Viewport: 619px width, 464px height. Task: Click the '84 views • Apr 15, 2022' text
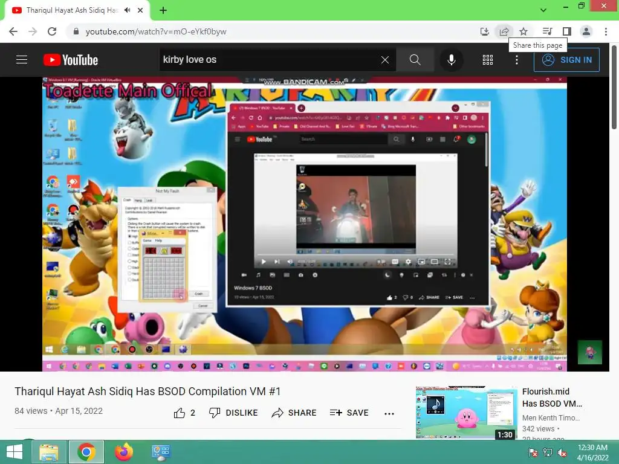59,411
